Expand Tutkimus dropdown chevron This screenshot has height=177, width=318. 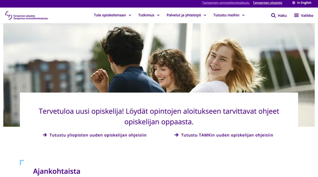pos(158,15)
